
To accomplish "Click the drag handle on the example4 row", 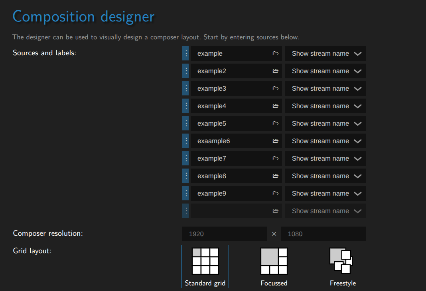I will pyautogui.click(x=185, y=106).
